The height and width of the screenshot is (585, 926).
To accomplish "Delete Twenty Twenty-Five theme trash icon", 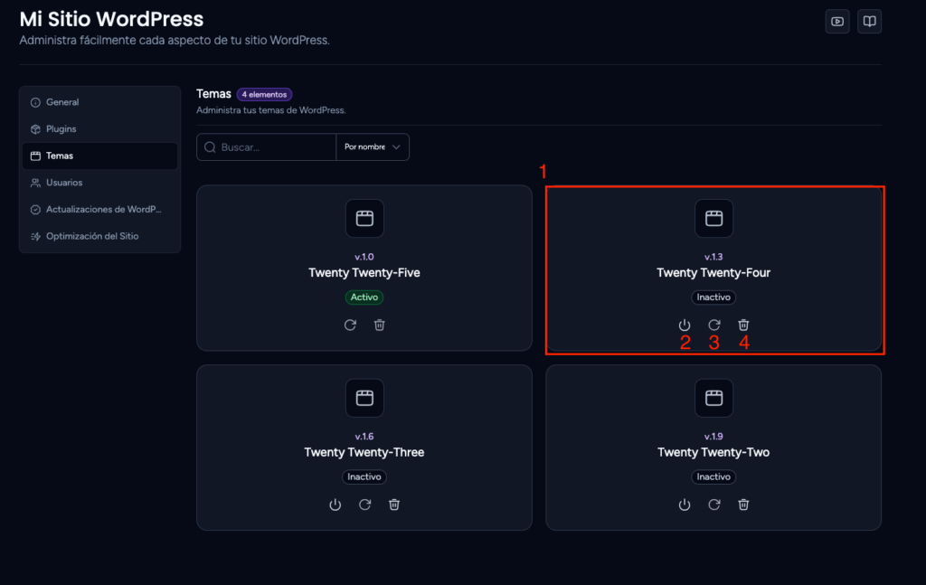I will [380, 326].
